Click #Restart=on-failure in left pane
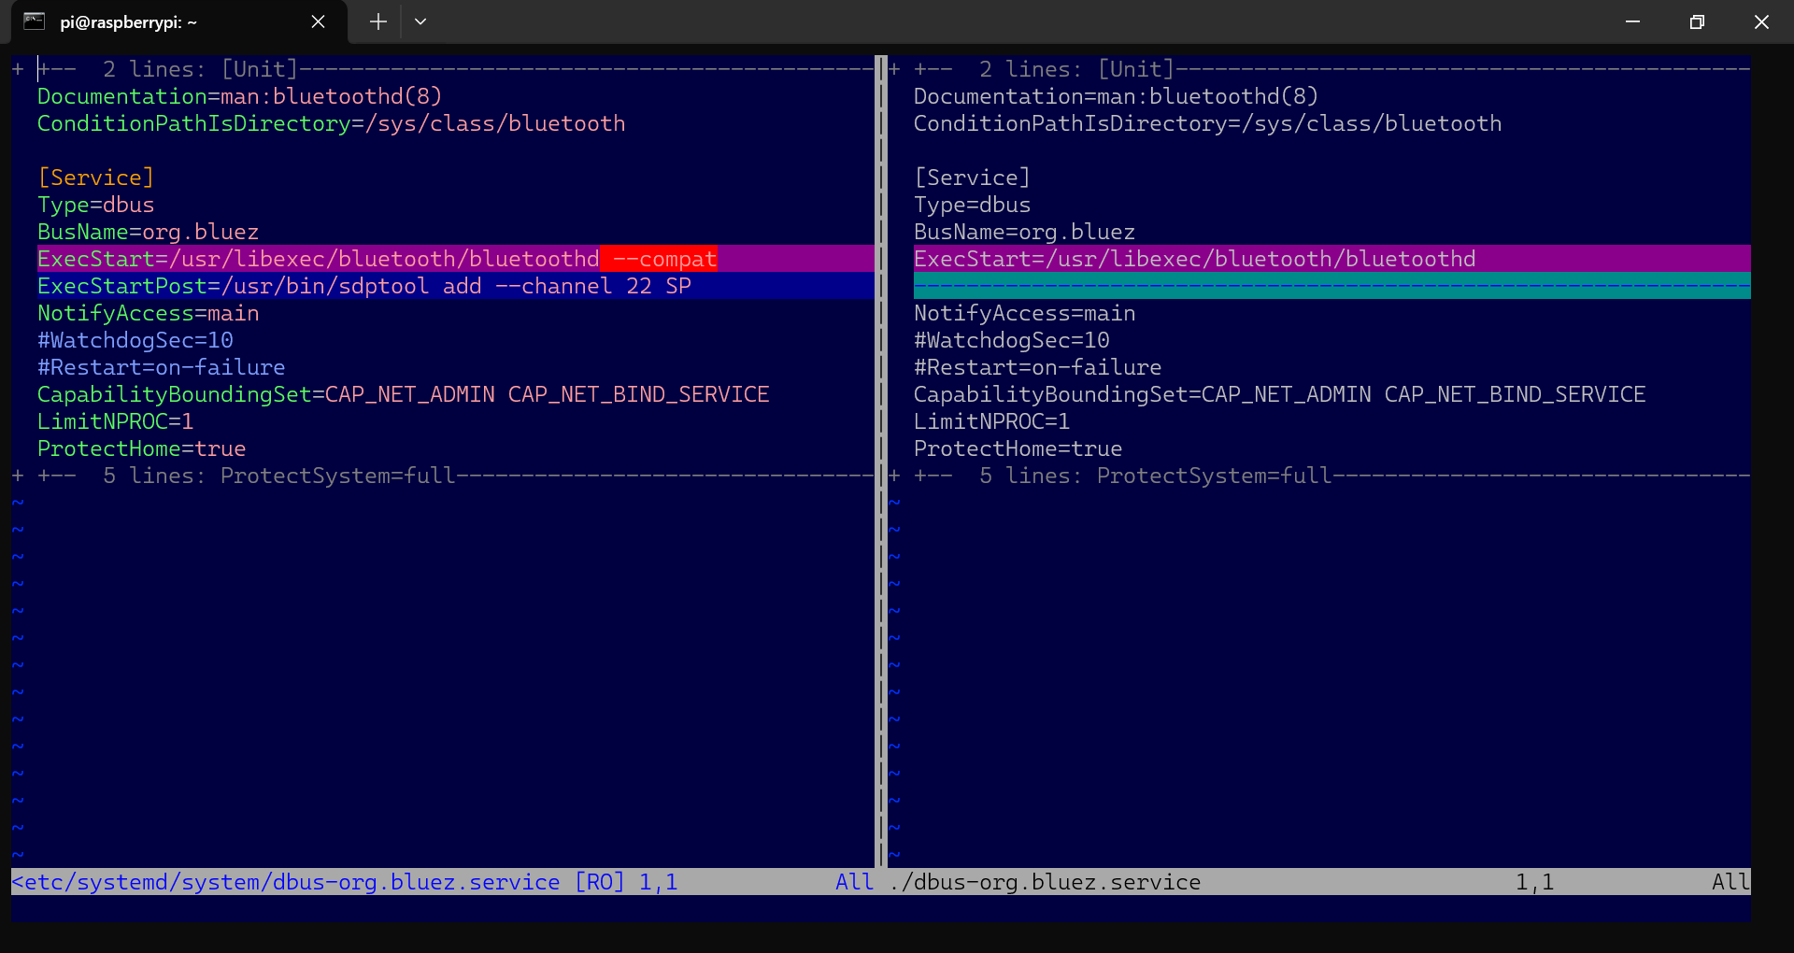This screenshot has width=1794, height=953. [x=161, y=367]
